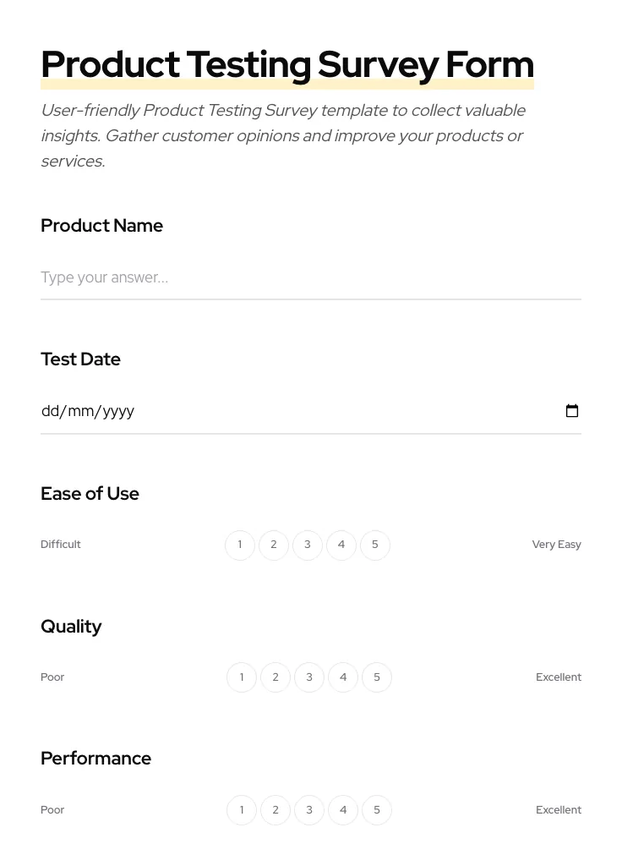Rate Ease of Use as 3
This screenshot has width=622, height=866.
pos(307,545)
